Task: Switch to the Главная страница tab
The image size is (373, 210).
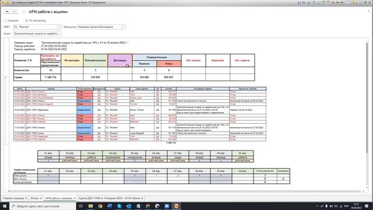Action: coord(13,198)
